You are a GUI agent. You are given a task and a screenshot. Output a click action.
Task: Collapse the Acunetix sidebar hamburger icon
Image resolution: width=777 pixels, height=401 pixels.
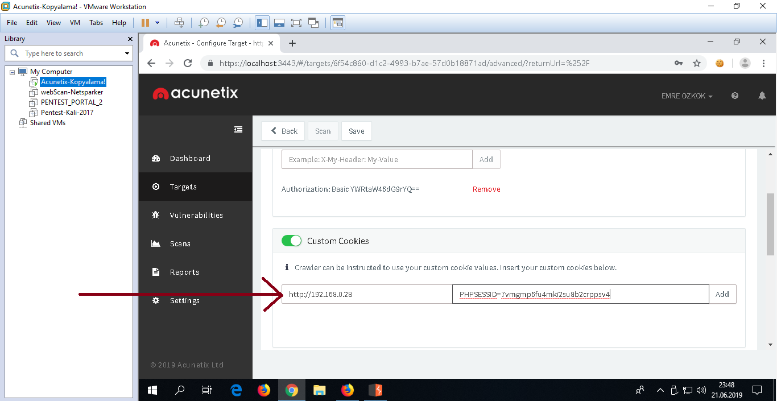tap(238, 130)
